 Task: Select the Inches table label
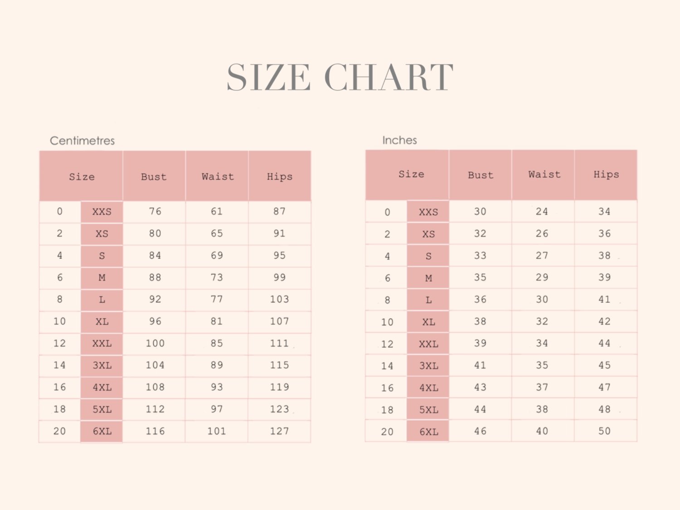point(399,140)
